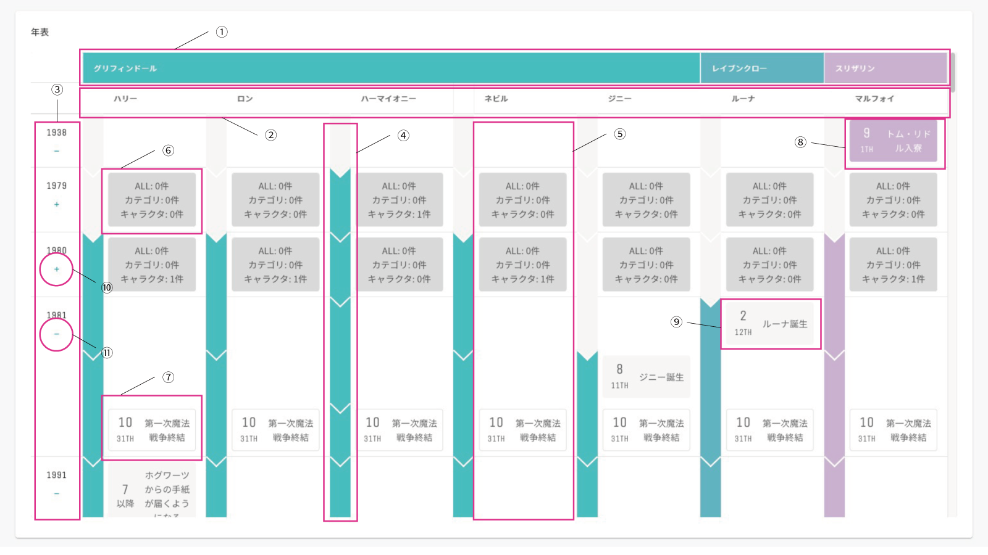This screenshot has height=555, width=988.
Task: Click the 1981 year label
Action: [56, 315]
